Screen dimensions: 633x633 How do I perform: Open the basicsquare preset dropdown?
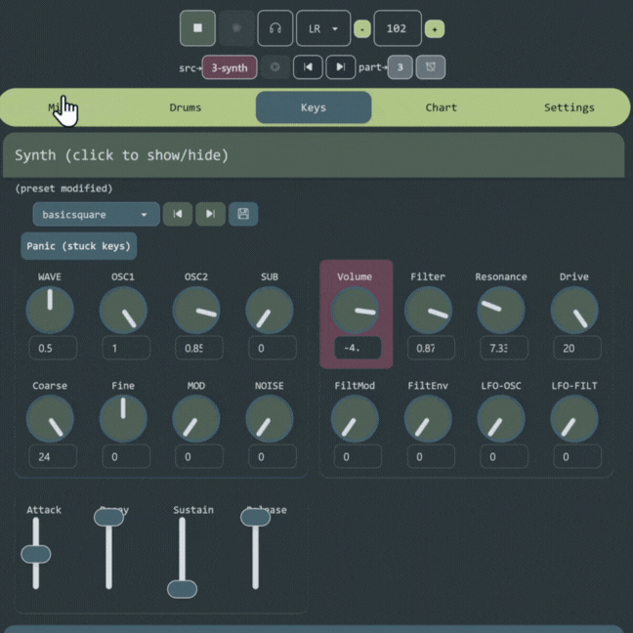click(x=96, y=214)
